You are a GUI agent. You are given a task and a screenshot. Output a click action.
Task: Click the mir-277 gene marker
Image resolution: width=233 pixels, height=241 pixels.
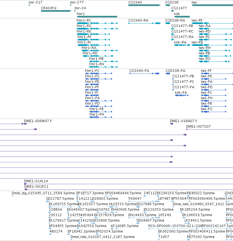(71, 5)
